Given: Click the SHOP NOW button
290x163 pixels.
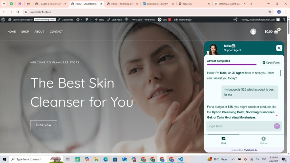Looking at the screenshot, I should click(x=44, y=125).
